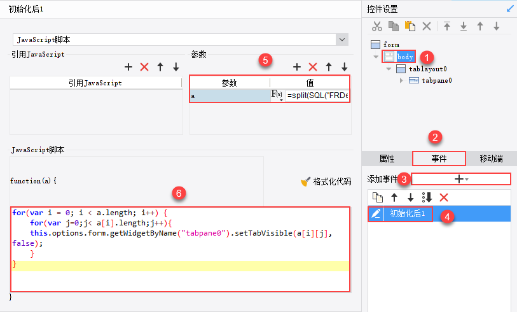Click the =split(SQL( formula value field
Image resolution: width=517 pixels, height=312 pixels.
click(x=317, y=96)
